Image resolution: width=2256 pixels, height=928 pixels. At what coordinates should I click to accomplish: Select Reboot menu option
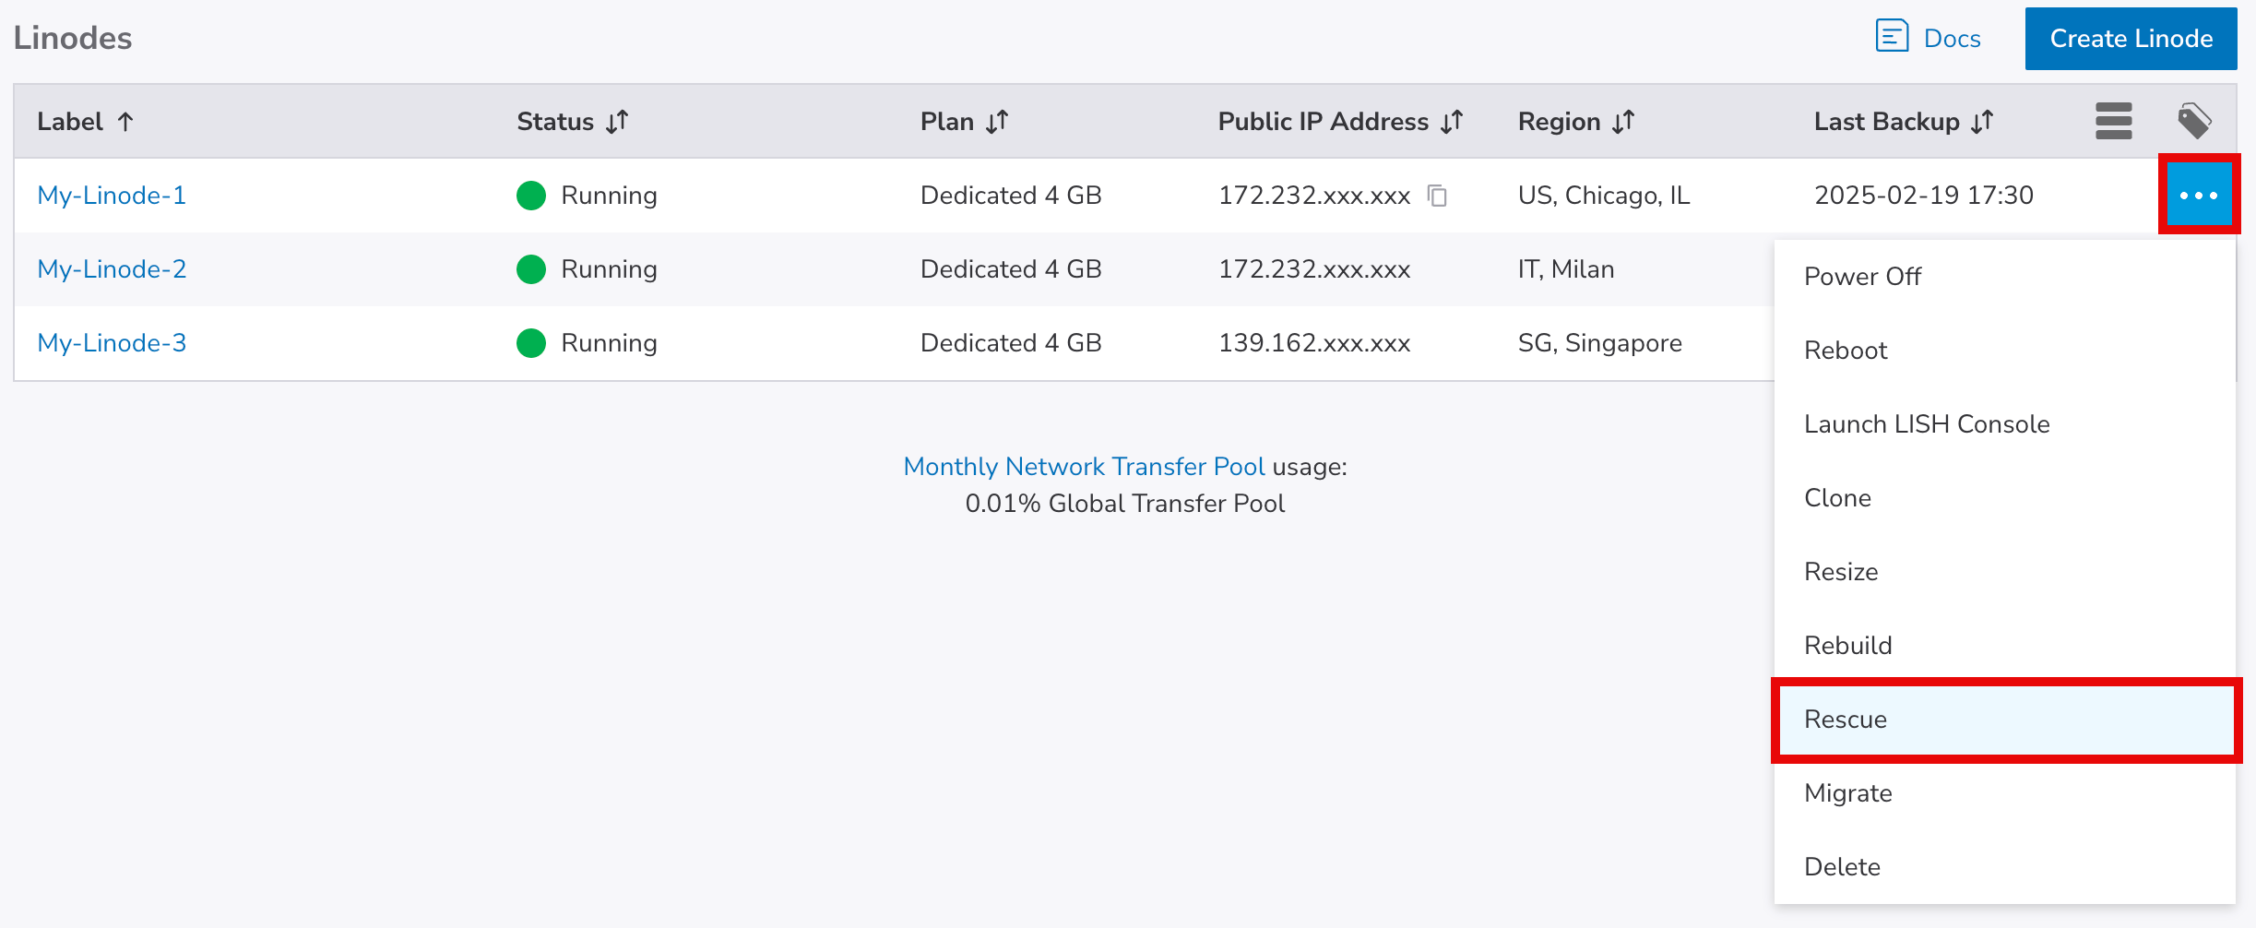point(1846,351)
